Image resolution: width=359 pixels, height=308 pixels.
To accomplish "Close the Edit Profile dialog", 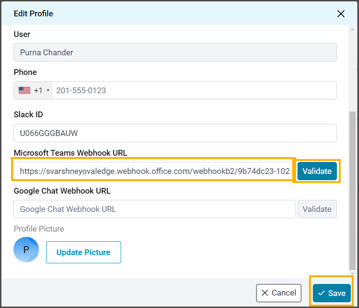I will (x=341, y=13).
